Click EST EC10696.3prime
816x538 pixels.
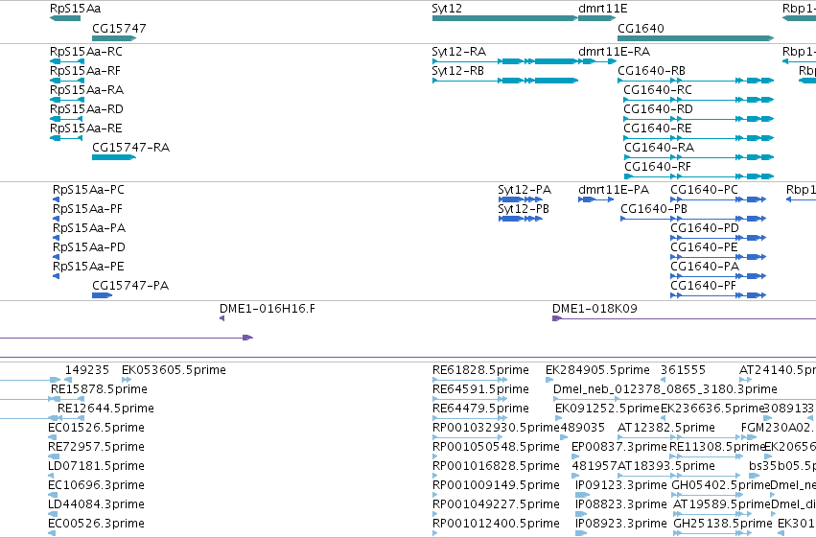click(96, 485)
